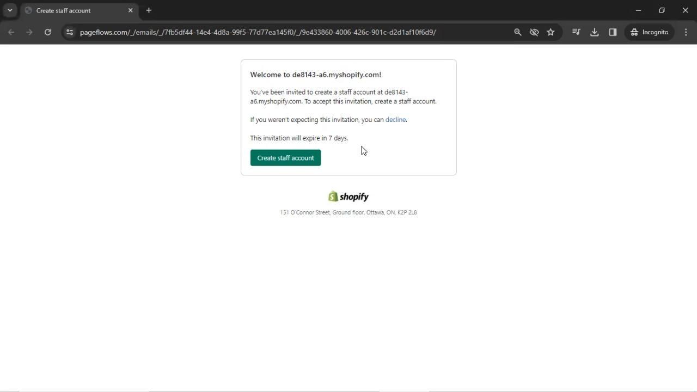Viewport: 697px width, 392px height.
Task: Open Chrome three-dot menu
Action: click(686, 32)
